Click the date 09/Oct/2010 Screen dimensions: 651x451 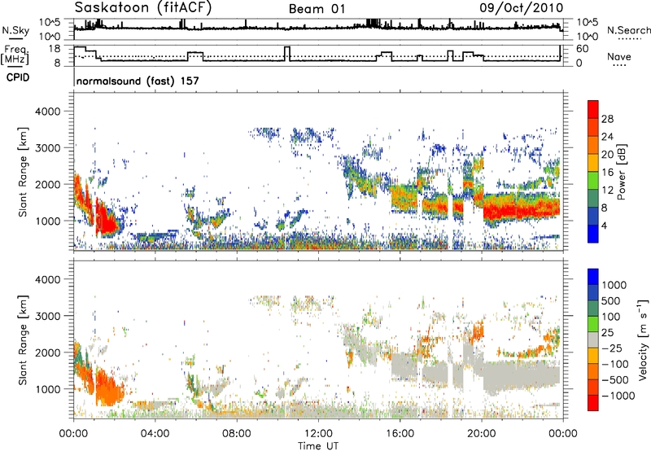coord(522,8)
